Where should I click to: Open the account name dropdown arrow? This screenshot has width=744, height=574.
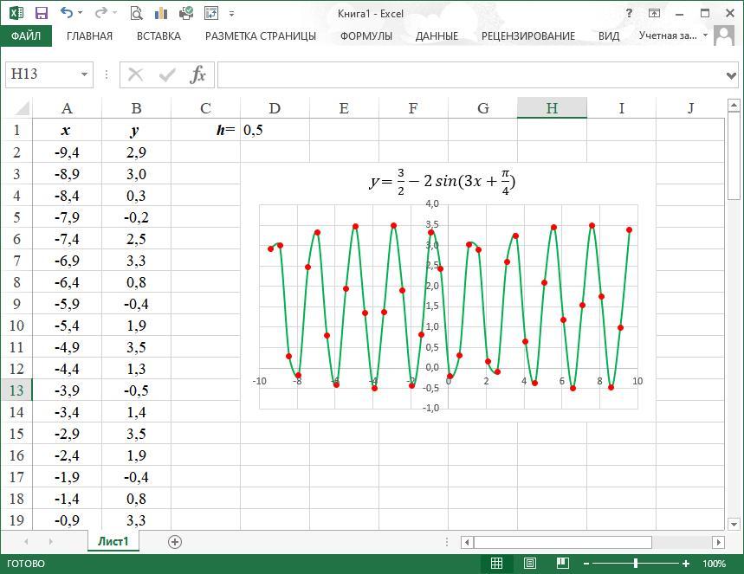coord(705,35)
